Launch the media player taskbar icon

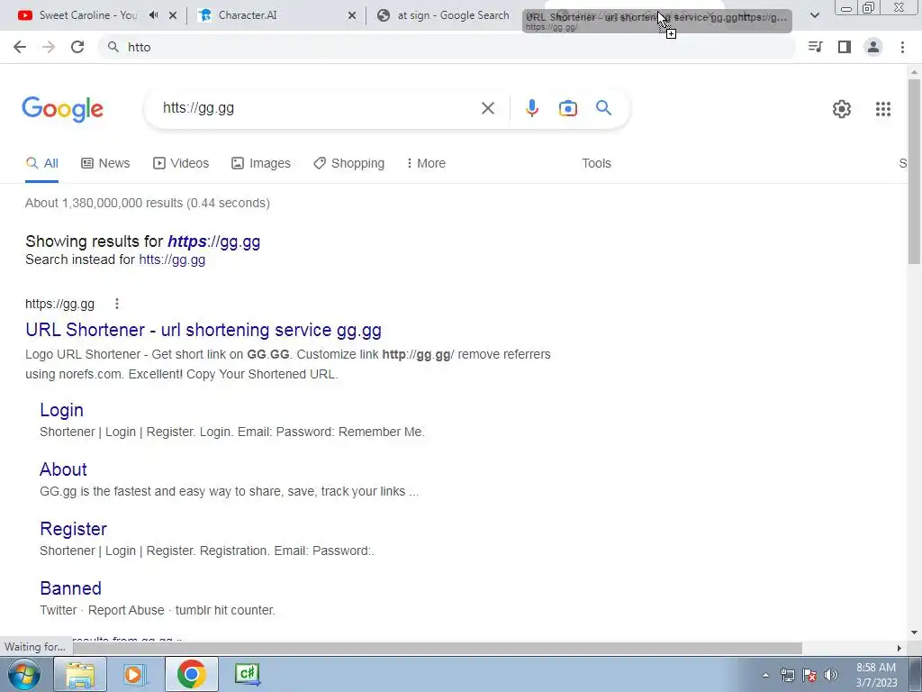coord(135,674)
